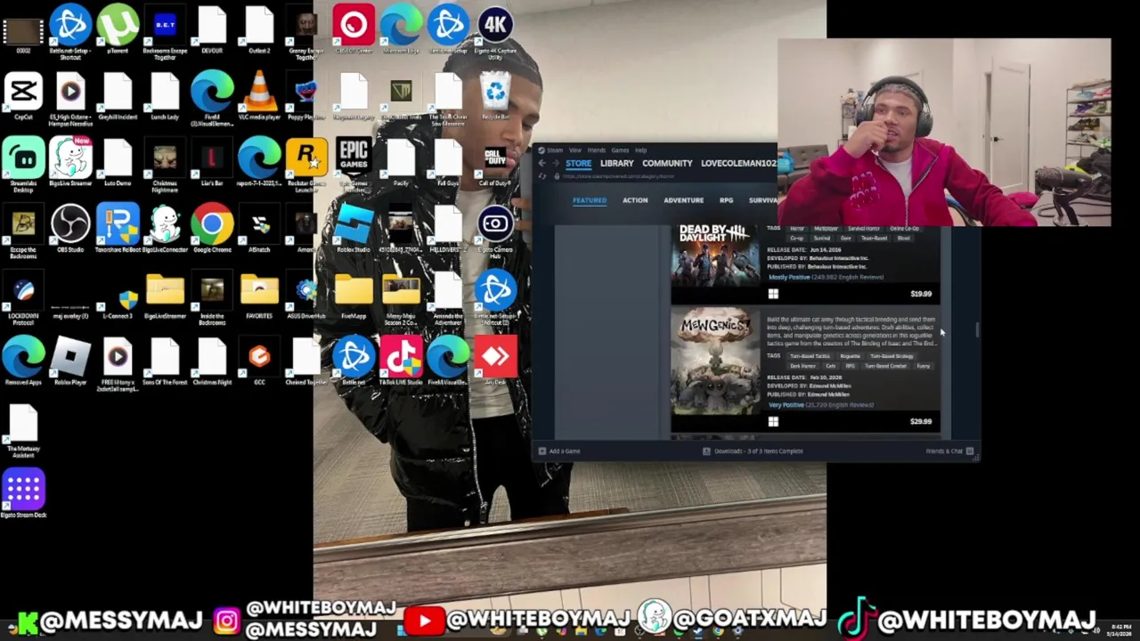1140x641 pixels.
Task: Select the ADVENTURE category tab
Action: click(684, 200)
